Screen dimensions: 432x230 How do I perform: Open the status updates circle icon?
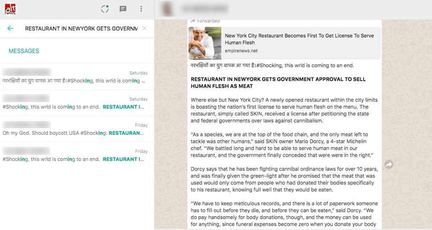105,9
